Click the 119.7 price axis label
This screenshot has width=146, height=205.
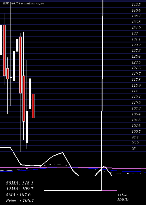coord(136,74)
